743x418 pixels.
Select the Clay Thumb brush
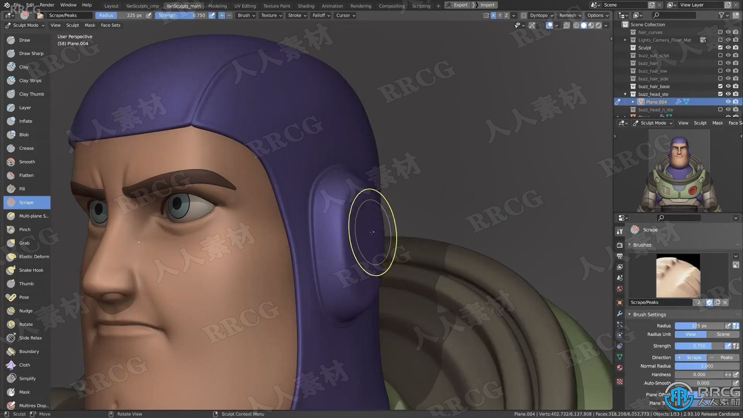point(27,94)
